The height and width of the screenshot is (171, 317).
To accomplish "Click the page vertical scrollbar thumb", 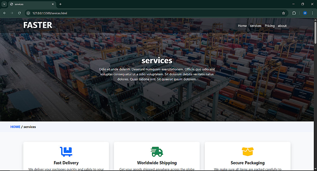I will (315, 32).
